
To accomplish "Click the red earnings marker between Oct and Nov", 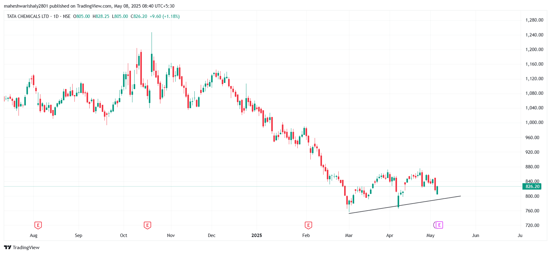I will tap(147, 225).
